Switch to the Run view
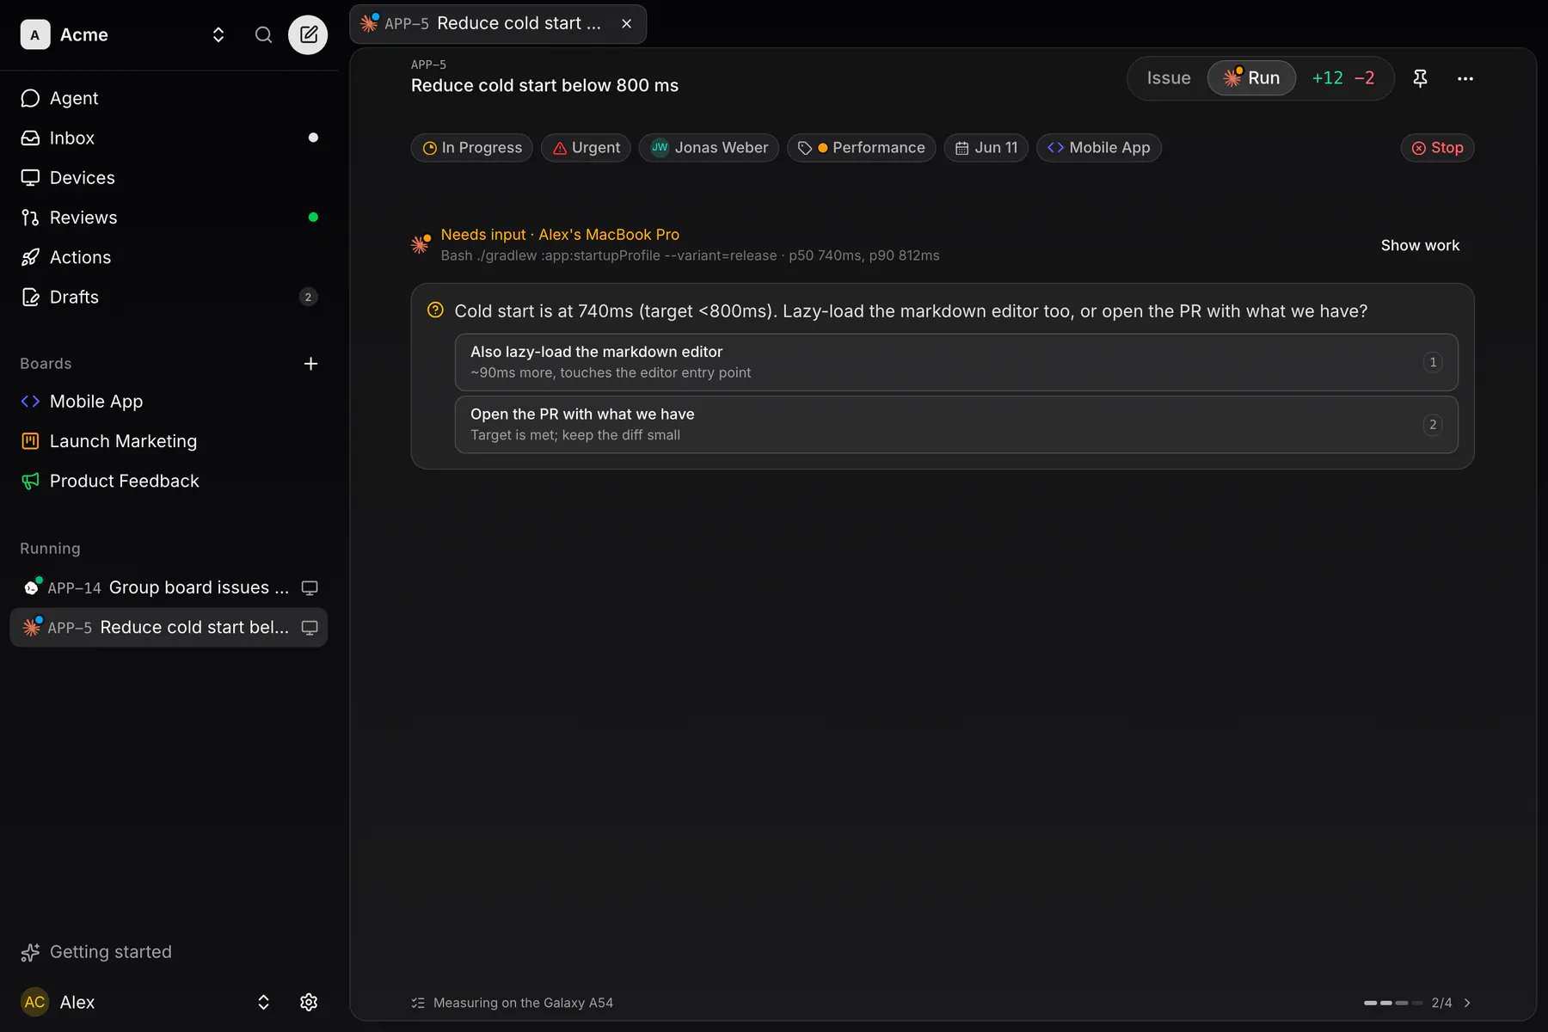The width and height of the screenshot is (1548, 1032). [x=1251, y=78]
